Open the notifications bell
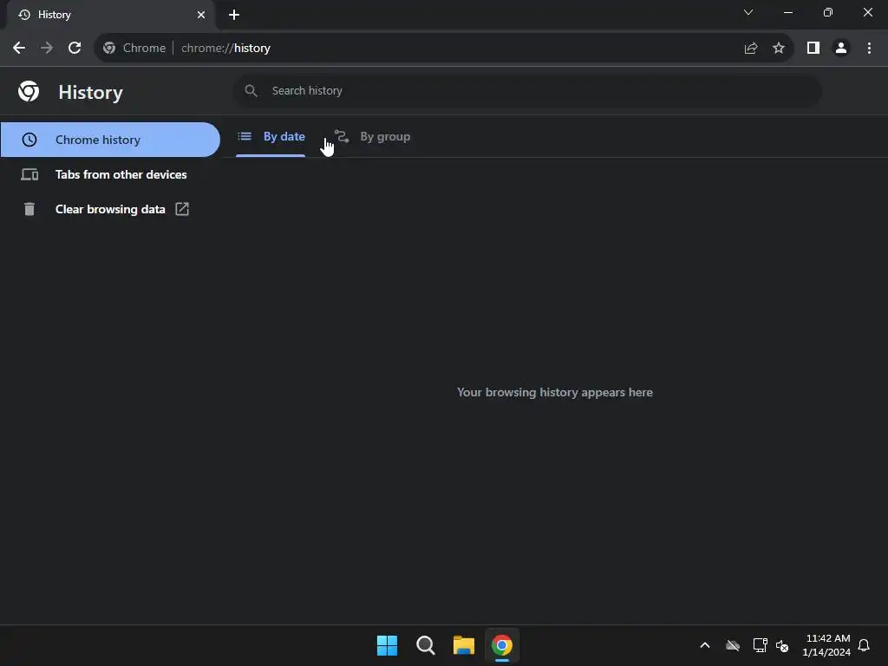 [865, 645]
